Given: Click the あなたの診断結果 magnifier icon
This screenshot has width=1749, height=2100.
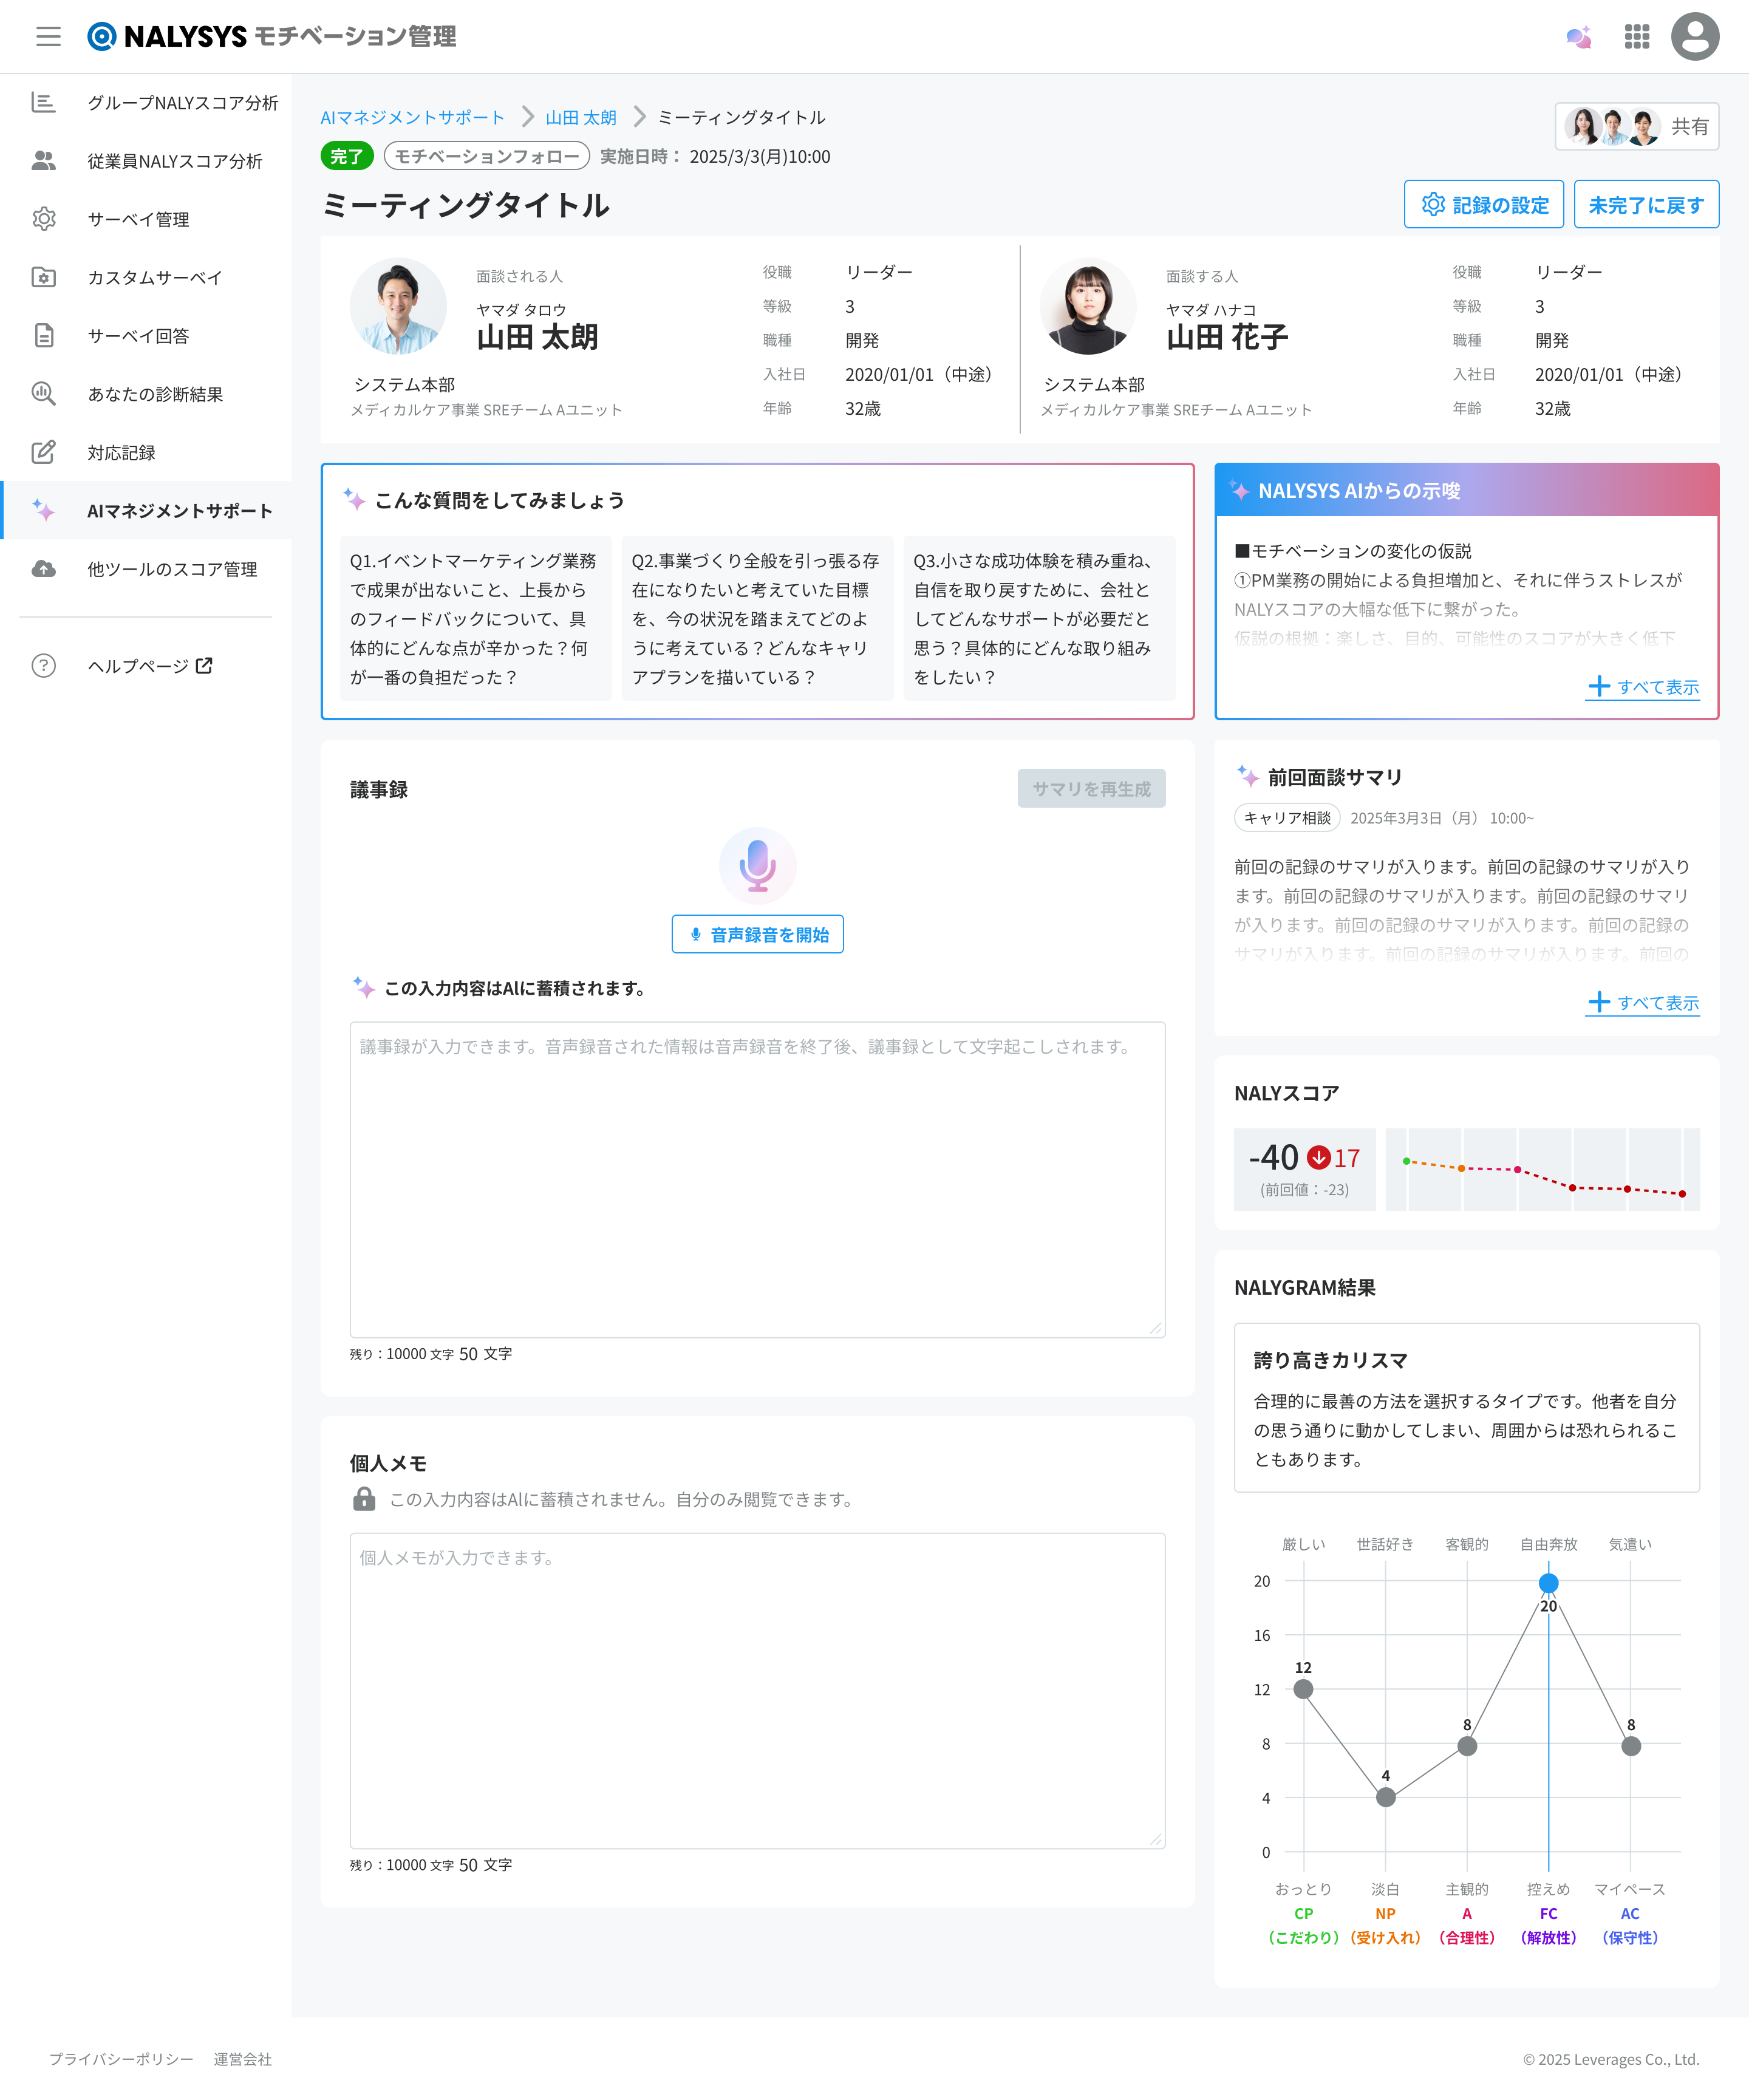Looking at the screenshot, I should tap(44, 394).
